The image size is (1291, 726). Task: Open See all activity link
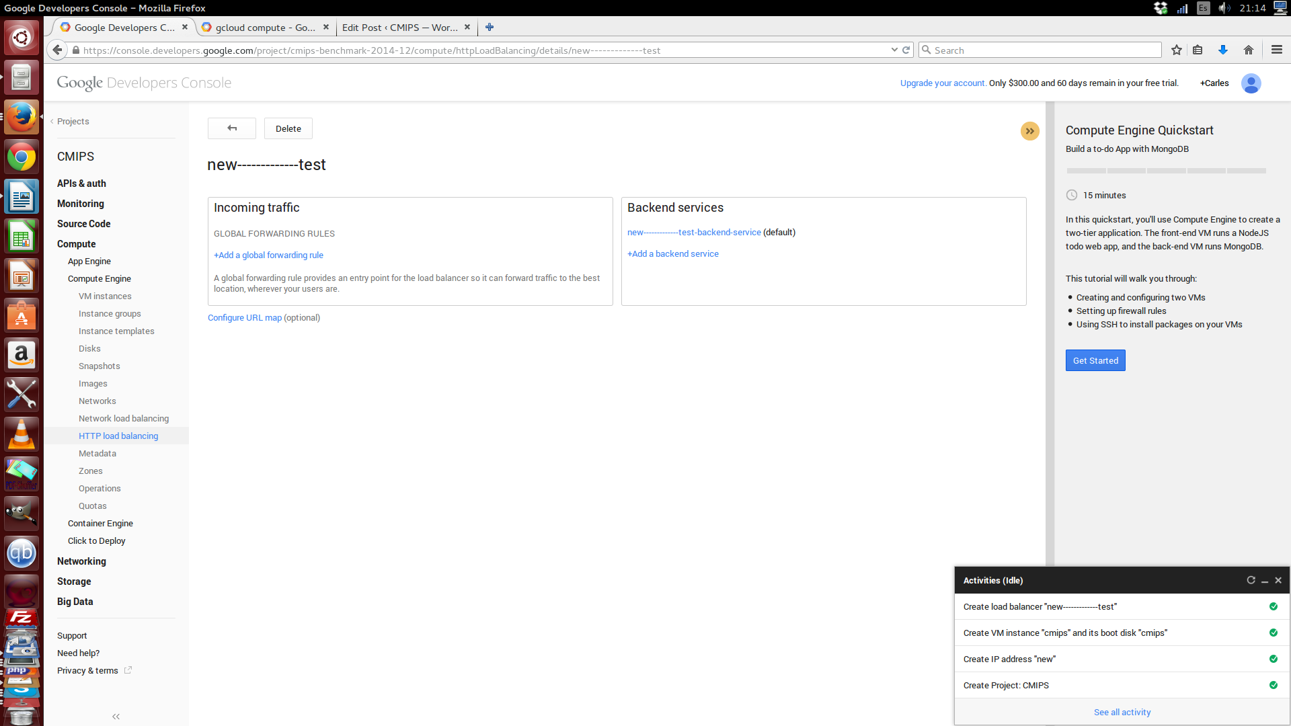(1122, 713)
